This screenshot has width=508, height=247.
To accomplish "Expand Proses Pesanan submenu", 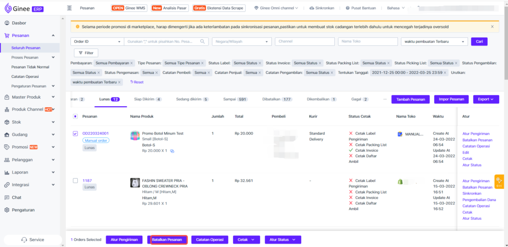I will (53, 58).
